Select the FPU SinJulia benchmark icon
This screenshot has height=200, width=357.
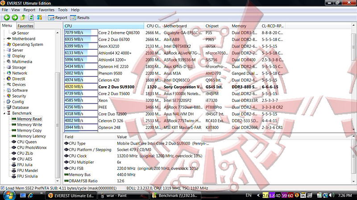[14, 176]
